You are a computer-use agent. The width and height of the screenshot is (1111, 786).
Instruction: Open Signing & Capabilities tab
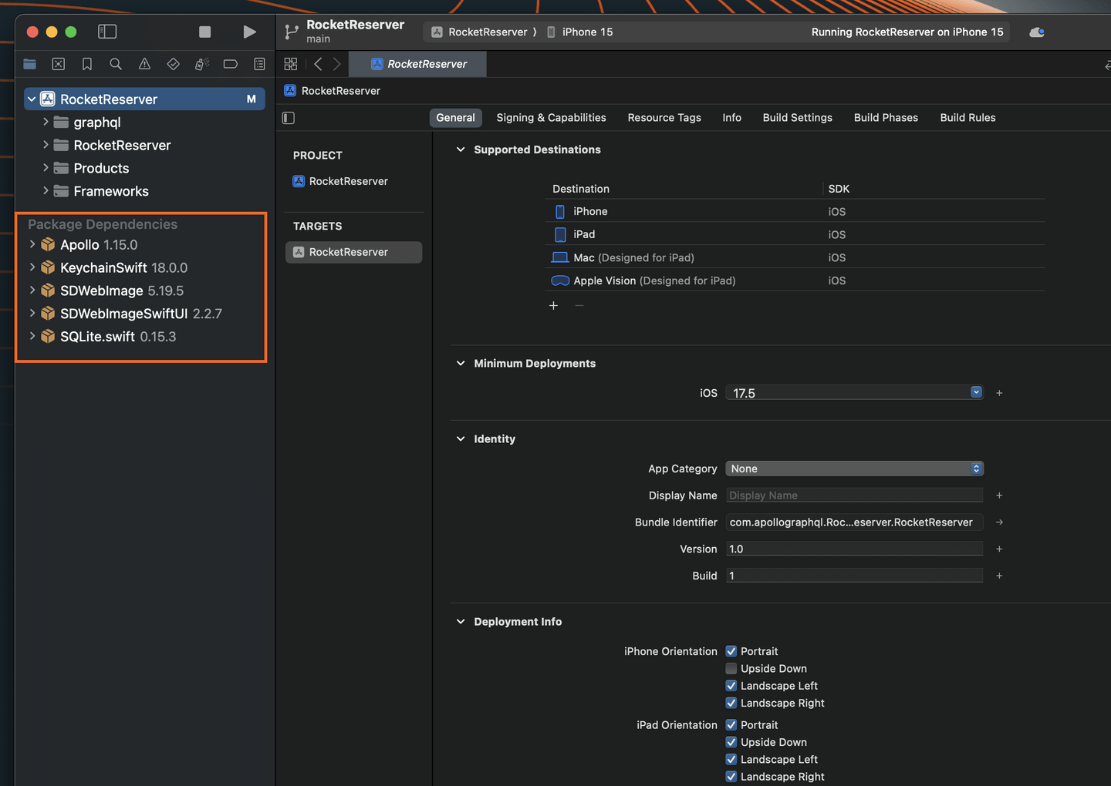[551, 118]
